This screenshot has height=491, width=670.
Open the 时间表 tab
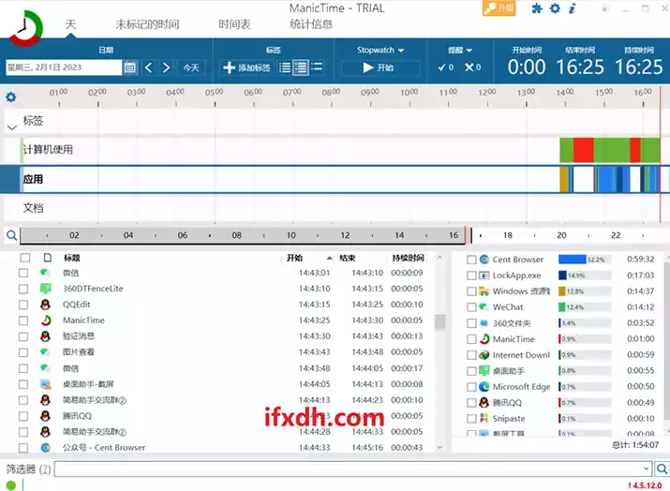(234, 24)
